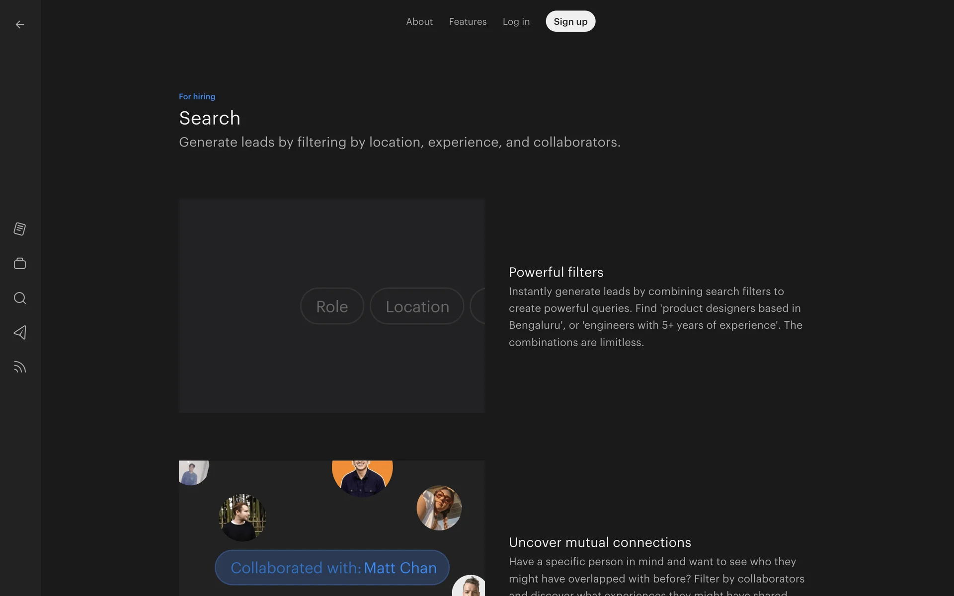The width and height of the screenshot is (954, 596).
Task: Open the jobs briefcase icon
Action: 20,263
